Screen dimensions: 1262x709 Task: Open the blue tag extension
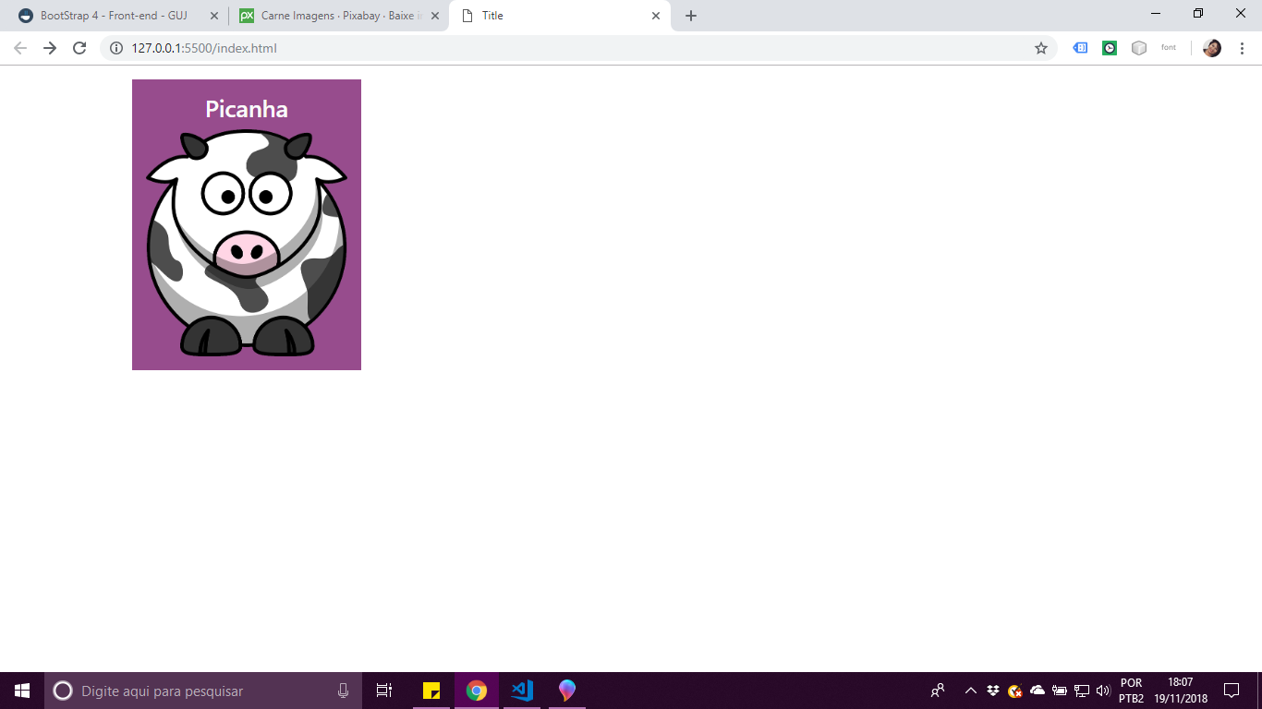(1080, 48)
